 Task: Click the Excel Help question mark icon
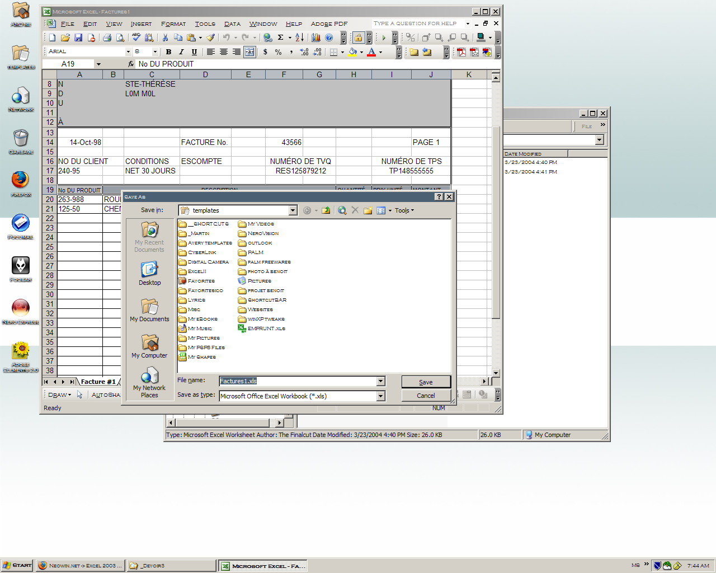[329, 37]
